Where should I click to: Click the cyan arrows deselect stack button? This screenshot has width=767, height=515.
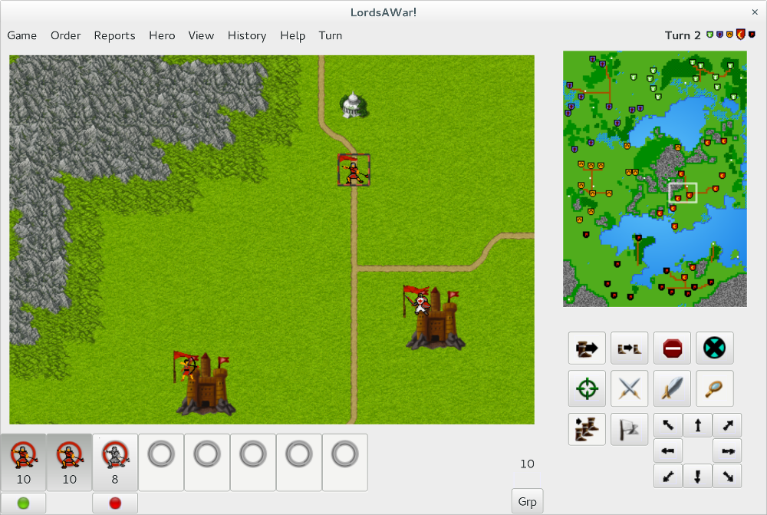(x=714, y=348)
